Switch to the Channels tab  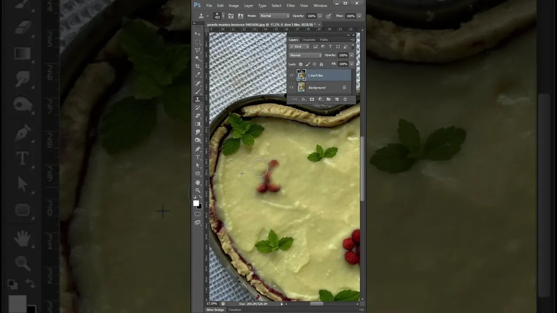click(x=309, y=40)
